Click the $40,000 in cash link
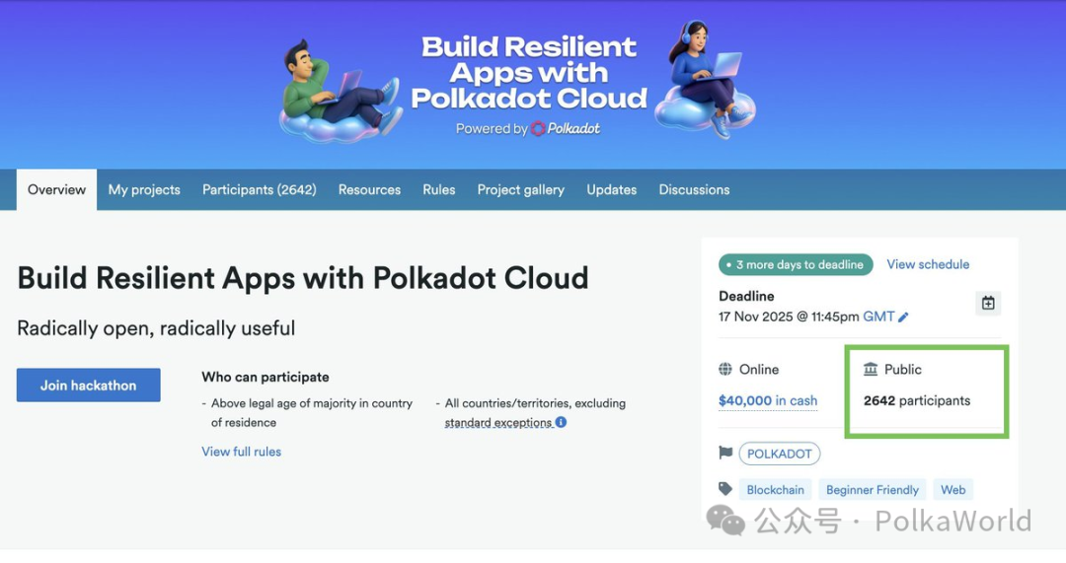This screenshot has height=563, width=1066. [768, 400]
